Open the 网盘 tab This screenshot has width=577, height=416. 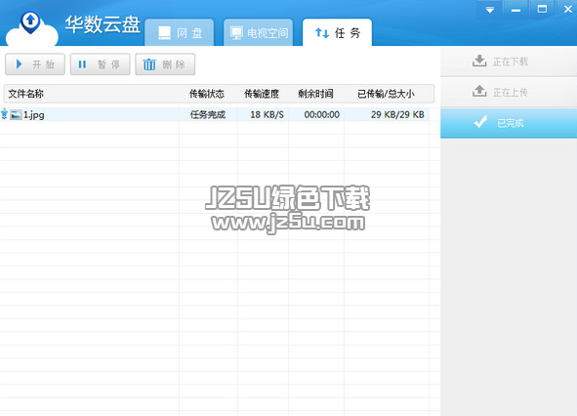180,32
